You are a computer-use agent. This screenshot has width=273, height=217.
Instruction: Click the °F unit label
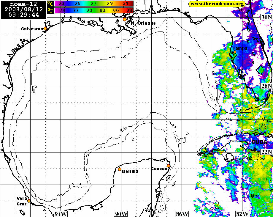coord(50,10)
